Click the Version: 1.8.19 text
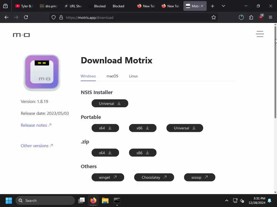 (34, 102)
